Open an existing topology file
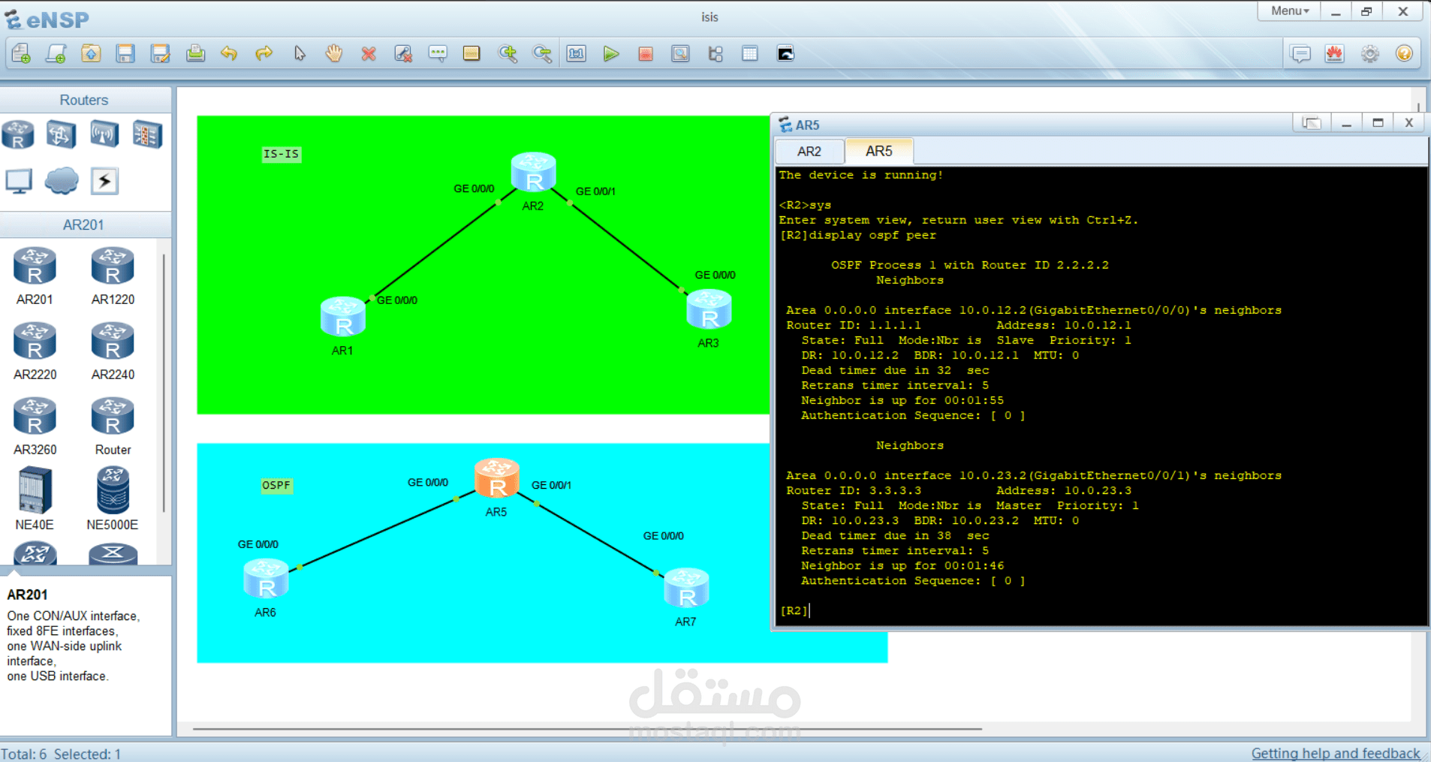This screenshot has height=762, width=1431. (x=91, y=53)
